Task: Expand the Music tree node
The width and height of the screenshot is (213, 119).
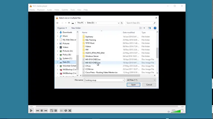Action: click(x=57, y=36)
